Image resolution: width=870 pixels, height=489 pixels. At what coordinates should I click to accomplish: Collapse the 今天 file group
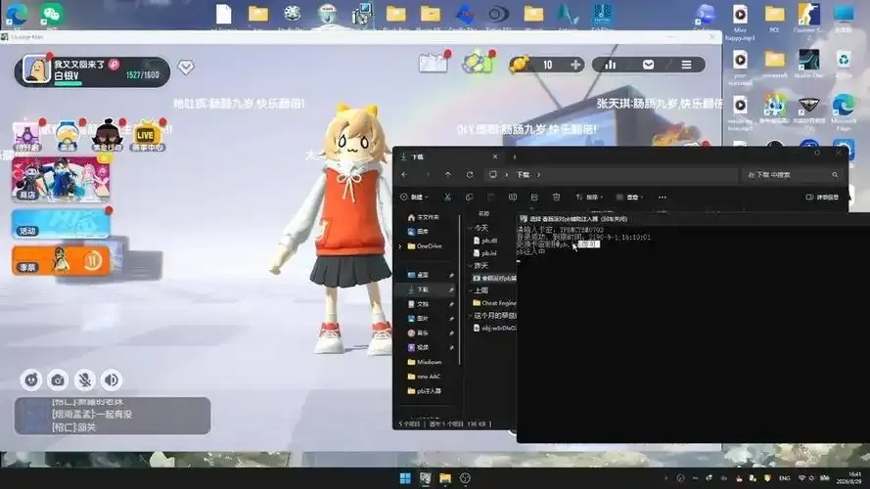click(x=470, y=228)
